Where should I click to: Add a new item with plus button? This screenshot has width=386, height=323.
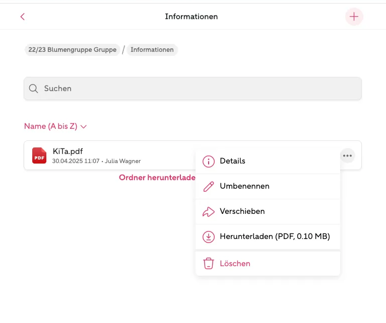[354, 17]
